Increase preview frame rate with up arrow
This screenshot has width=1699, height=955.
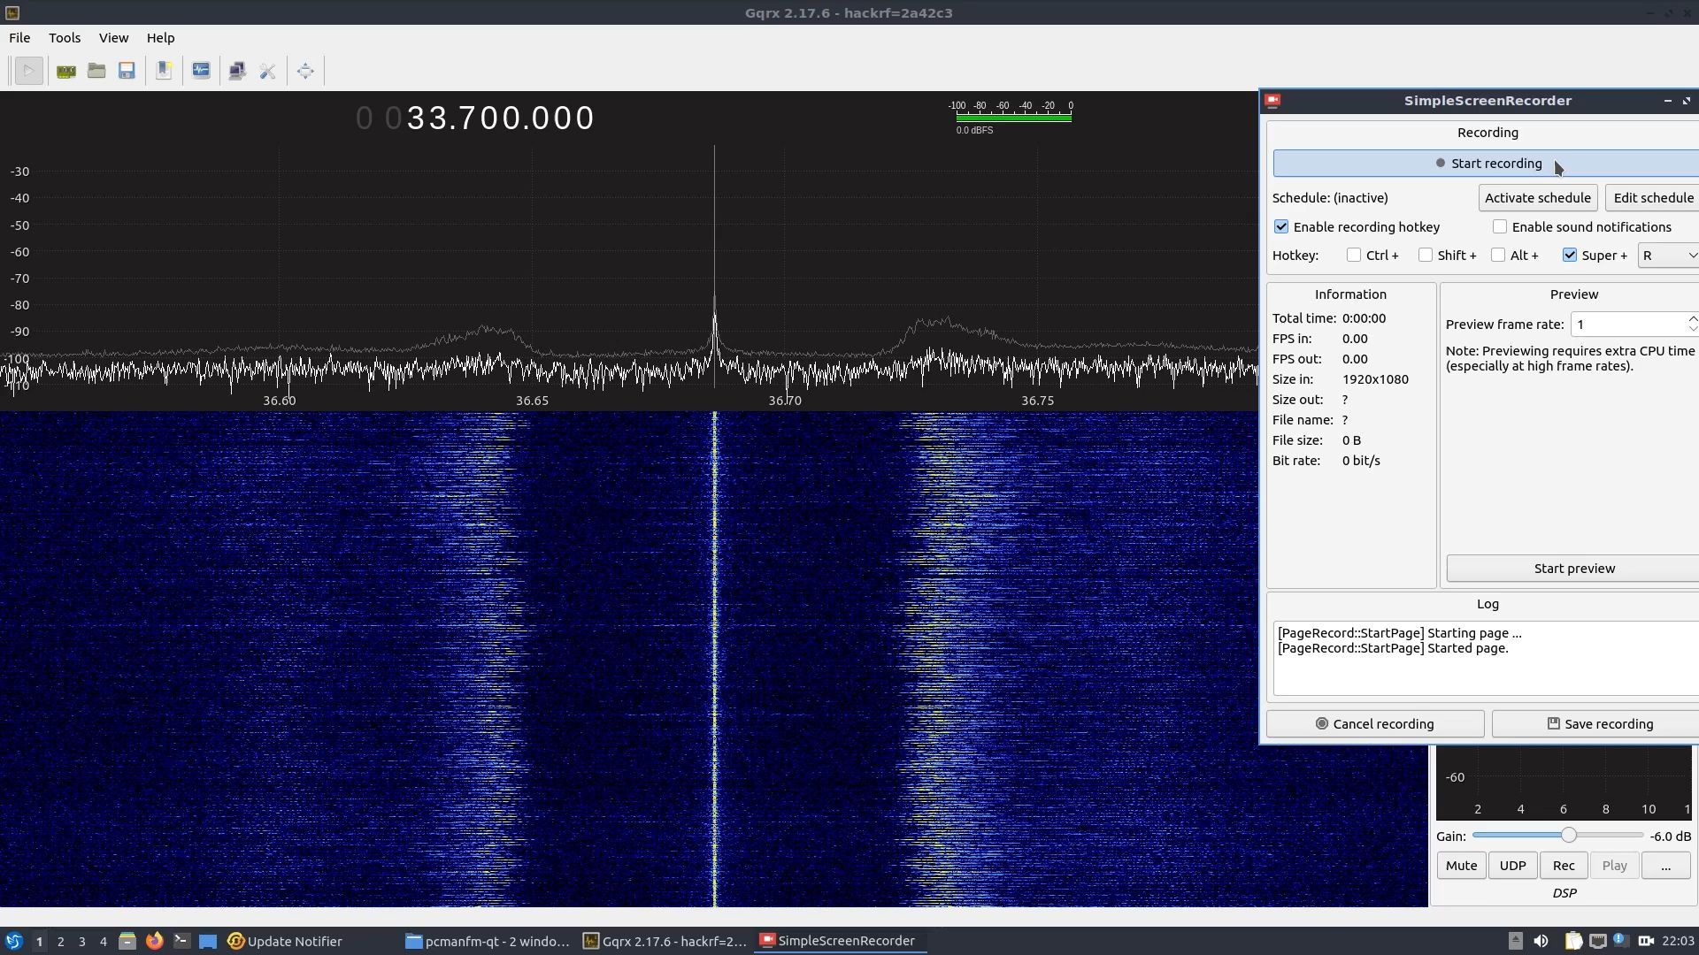pos(1692,318)
